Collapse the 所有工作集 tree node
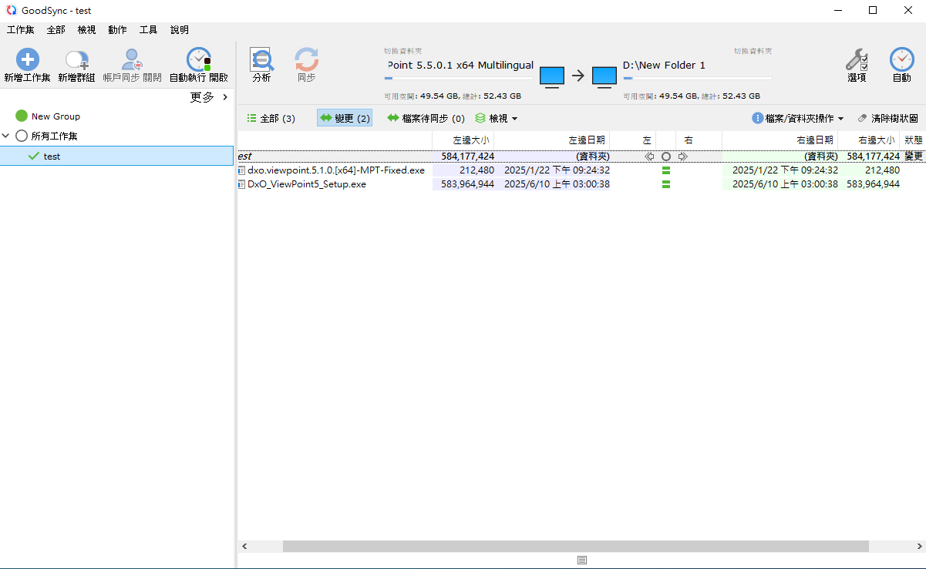The image size is (926, 569). [6, 136]
